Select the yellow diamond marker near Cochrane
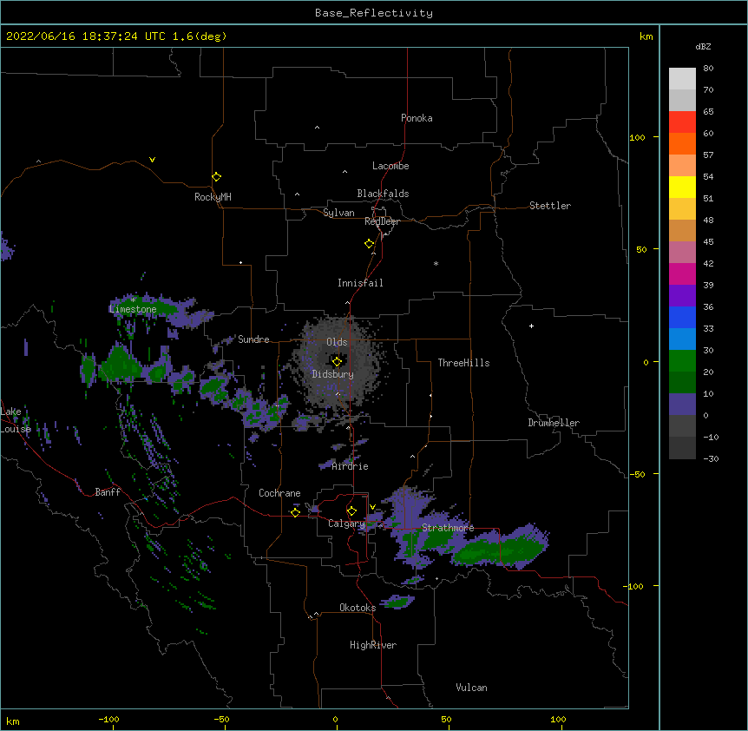This screenshot has width=748, height=731. [x=295, y=512]
